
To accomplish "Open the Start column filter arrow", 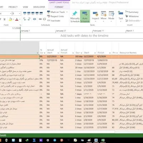I will 95,53.
